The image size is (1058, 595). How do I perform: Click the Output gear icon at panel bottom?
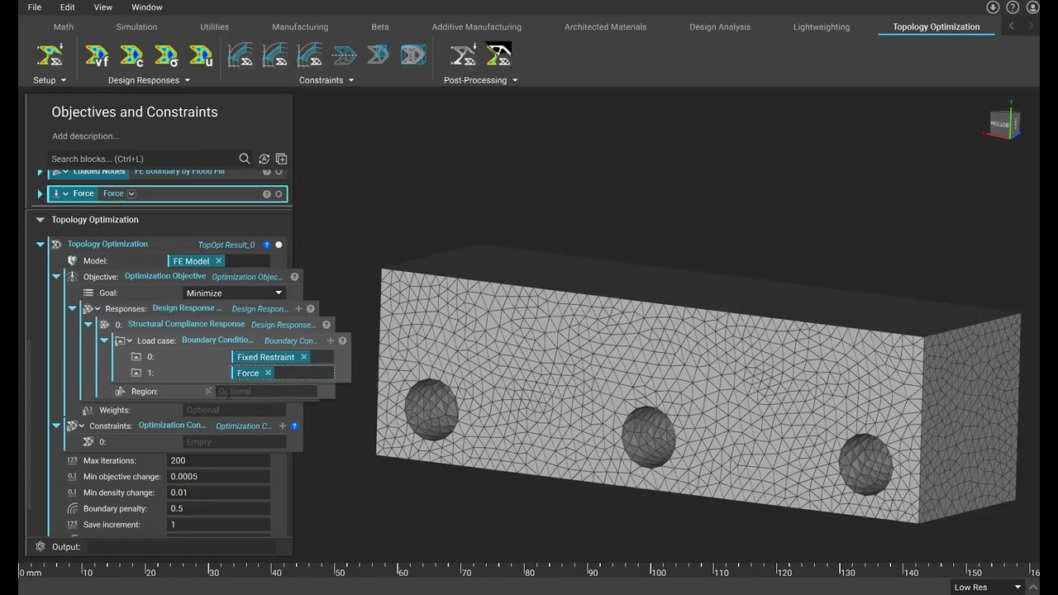(x=41, y=546)
